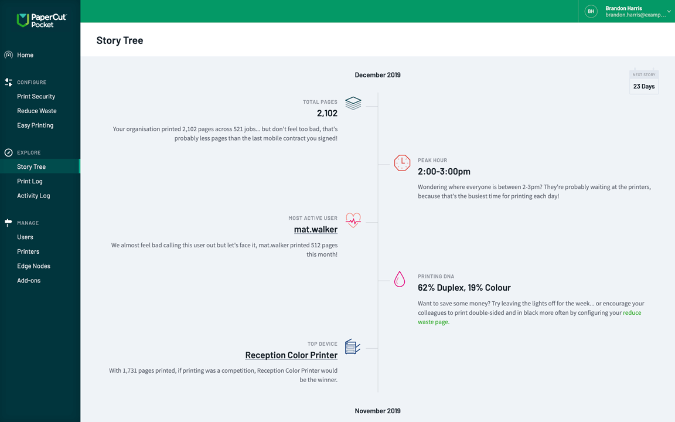The height and width of the screenshot is (422, 675).
Task: Expand the Brandon Harris account dropdown arrow
Action: 669,12
